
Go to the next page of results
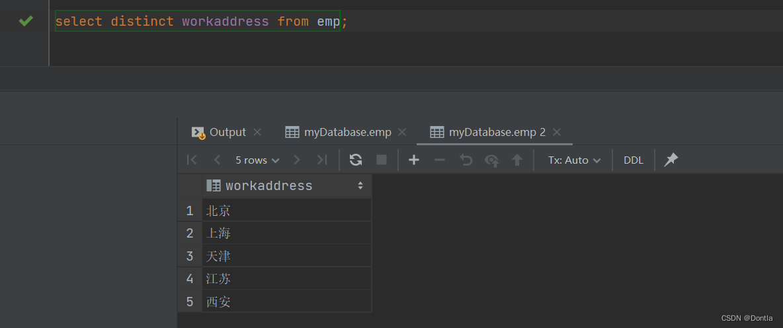pyautogui.click(x=297, y=160)
